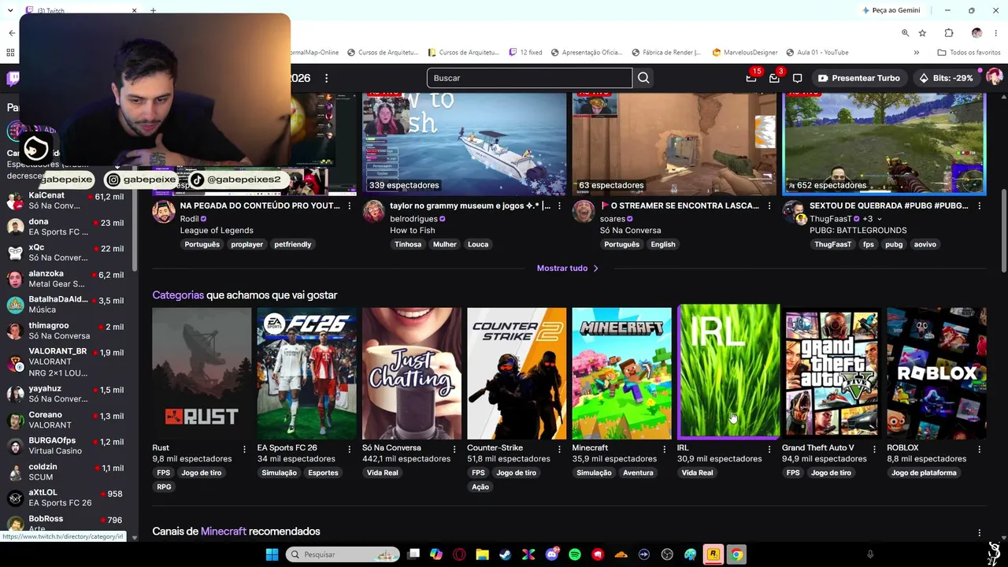Click the 'Jogo de plataforma' tag under ROBLOX
1008x567 pixels.
[x=924, y=473]
